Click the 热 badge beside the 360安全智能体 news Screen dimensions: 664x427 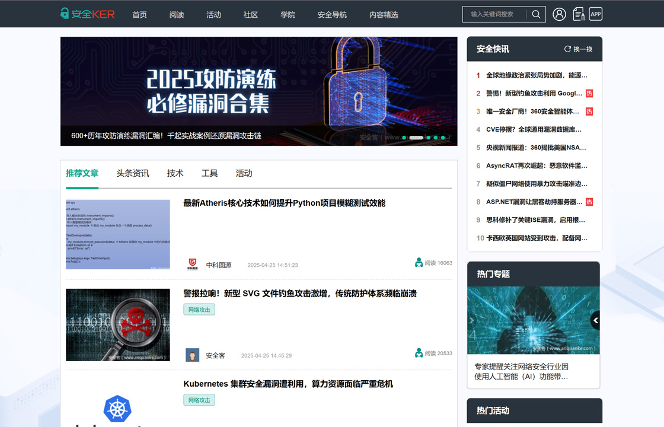pos(589,111)
